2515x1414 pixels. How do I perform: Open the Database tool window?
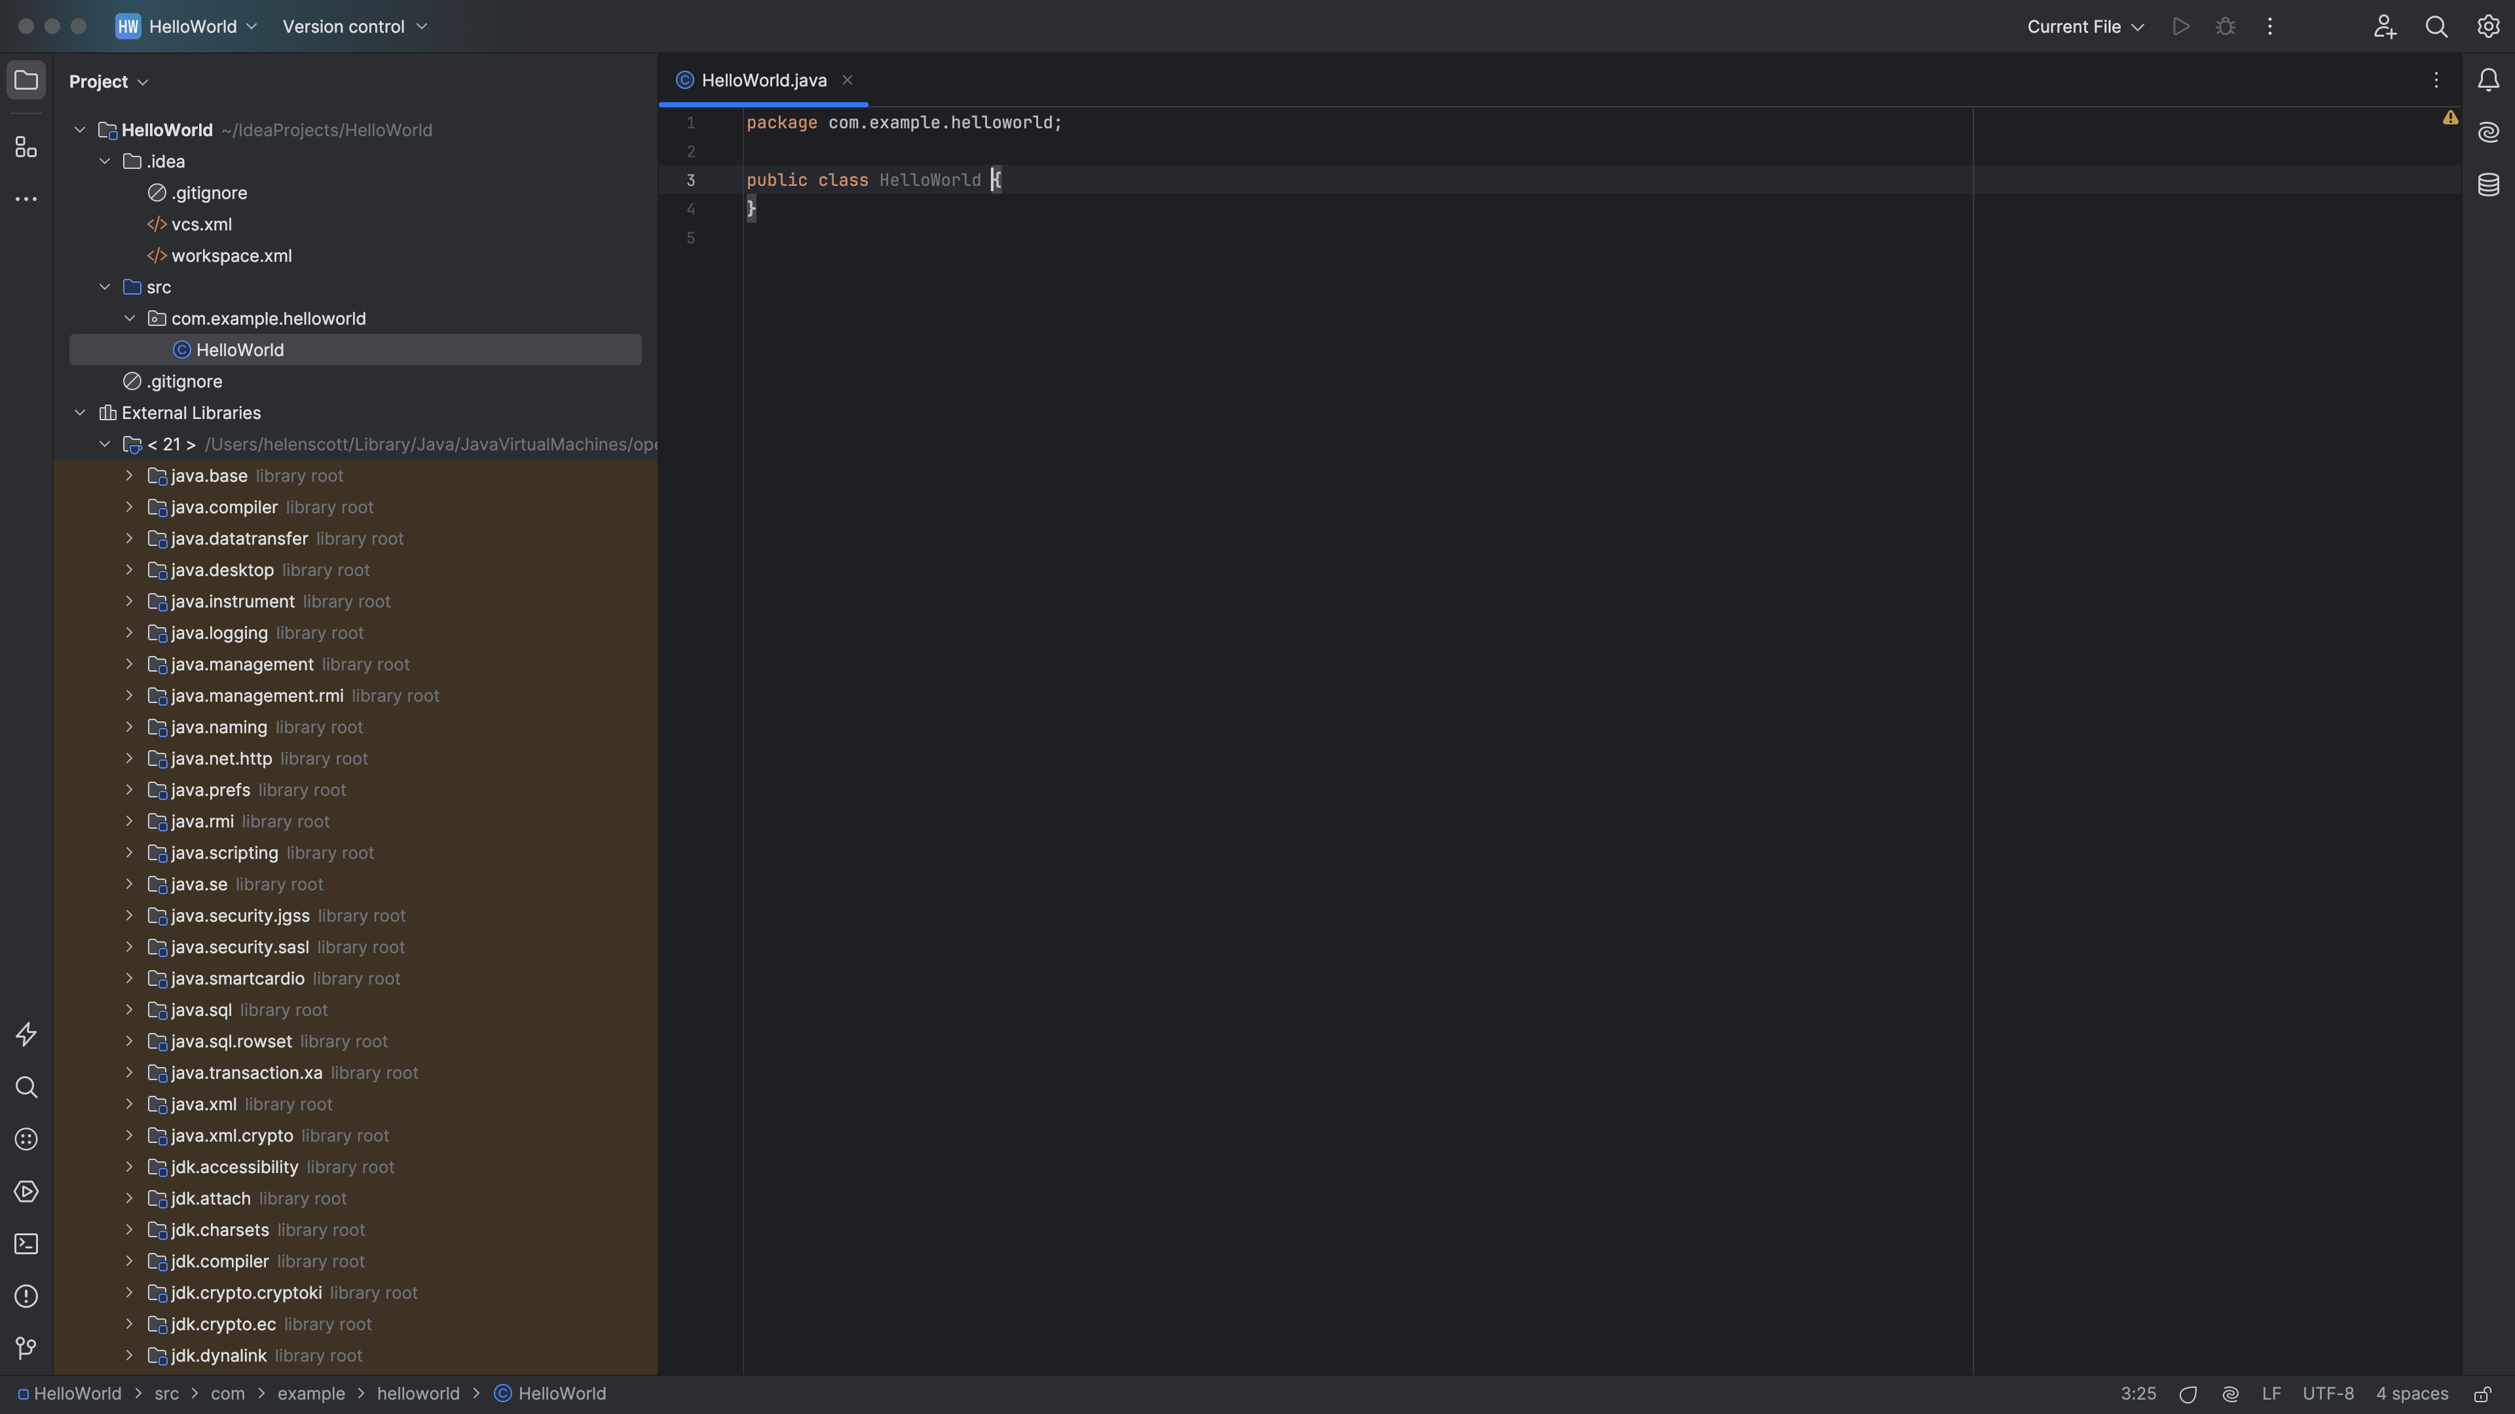[2487, 185]
